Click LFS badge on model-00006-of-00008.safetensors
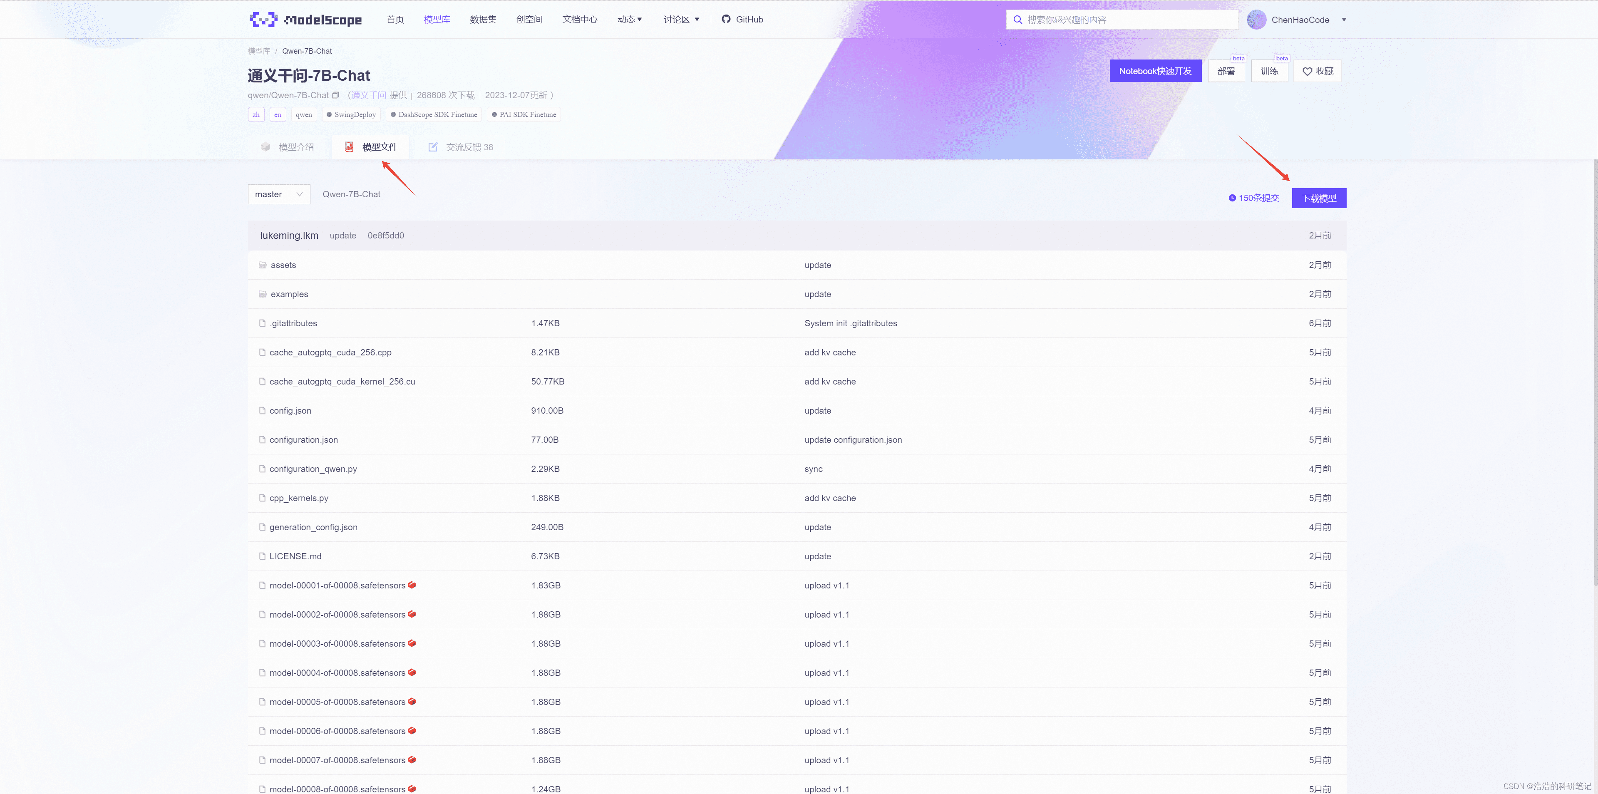 [x=412, y=731]
